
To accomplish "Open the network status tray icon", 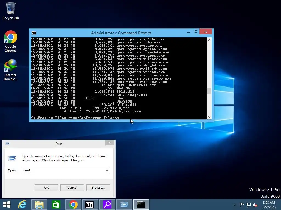I will click(249, 205).
